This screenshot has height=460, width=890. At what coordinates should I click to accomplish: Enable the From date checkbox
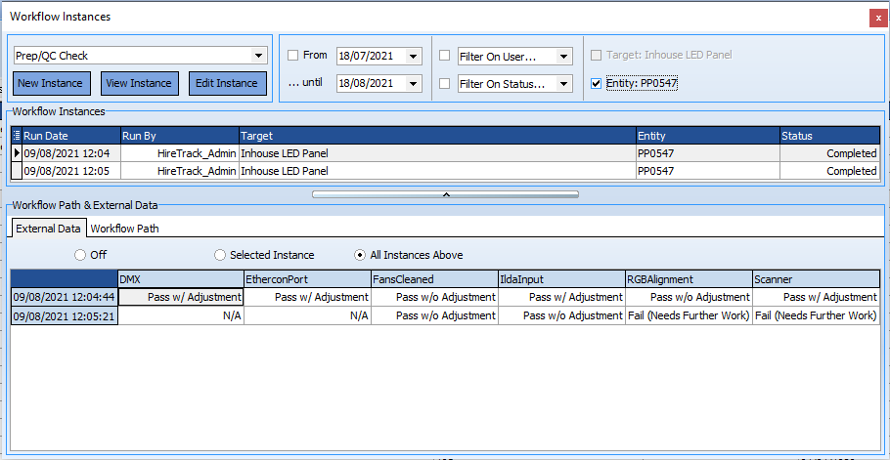(293, 56)
